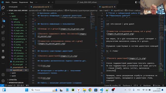Expand the ВРЕМЕННАЯ ШКАЛА section

(17, 83)
